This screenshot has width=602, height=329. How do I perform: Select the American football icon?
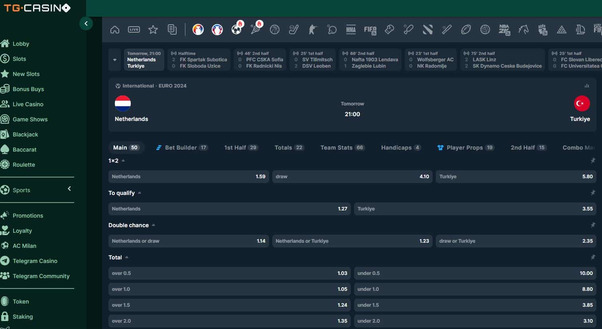[466, 29]
